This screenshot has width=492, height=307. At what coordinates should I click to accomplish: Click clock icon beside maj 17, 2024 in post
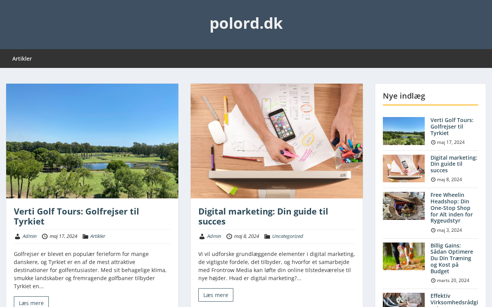click(x=45, y=236)
